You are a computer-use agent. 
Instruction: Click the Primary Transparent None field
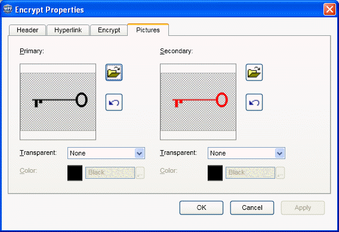tap(106, 153)
